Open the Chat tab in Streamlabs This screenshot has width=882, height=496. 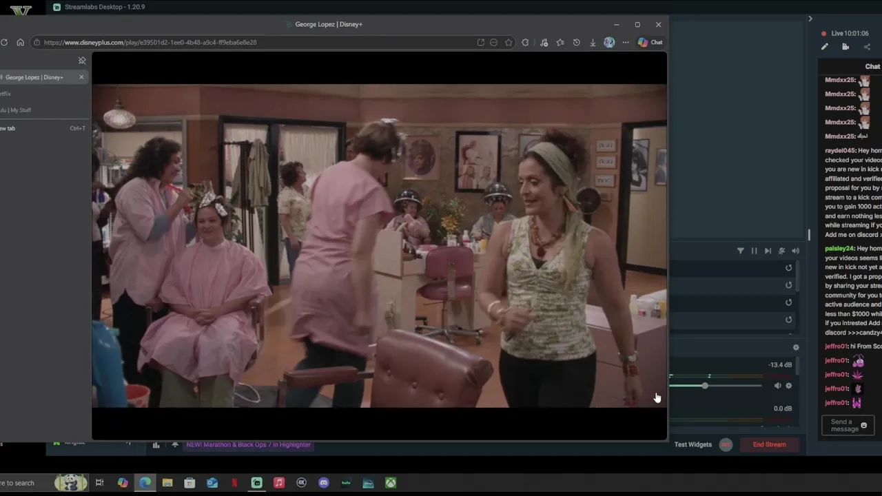(872, 66)
